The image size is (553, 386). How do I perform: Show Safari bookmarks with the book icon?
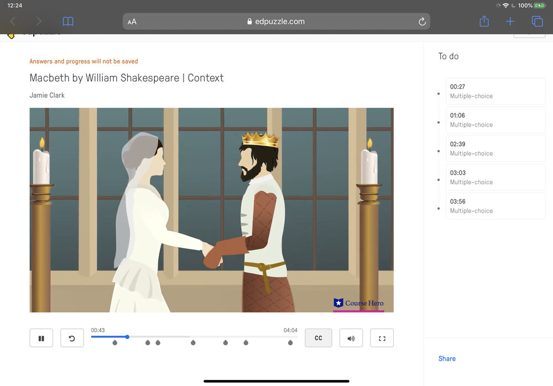[68, 21]
